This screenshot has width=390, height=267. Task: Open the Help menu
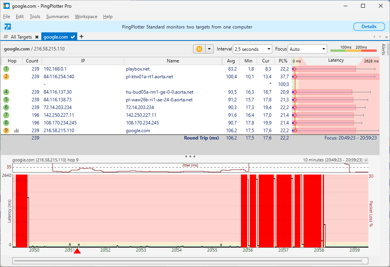pyautogui.click(x=108, y=17)
